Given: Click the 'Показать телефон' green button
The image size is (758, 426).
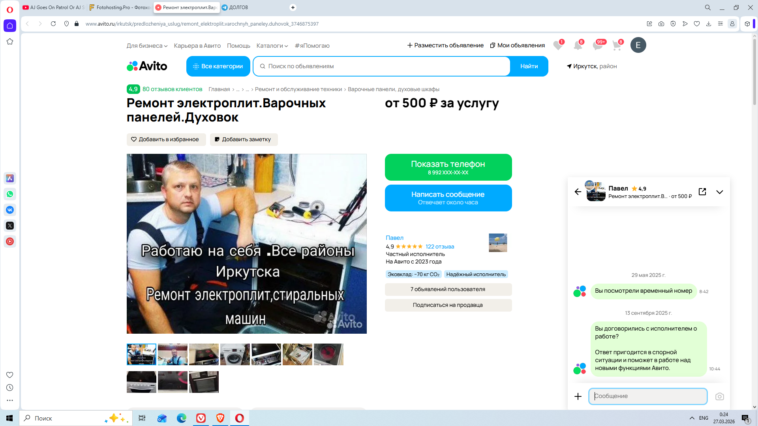Looking at the screenshot, I should click(448, 167).
